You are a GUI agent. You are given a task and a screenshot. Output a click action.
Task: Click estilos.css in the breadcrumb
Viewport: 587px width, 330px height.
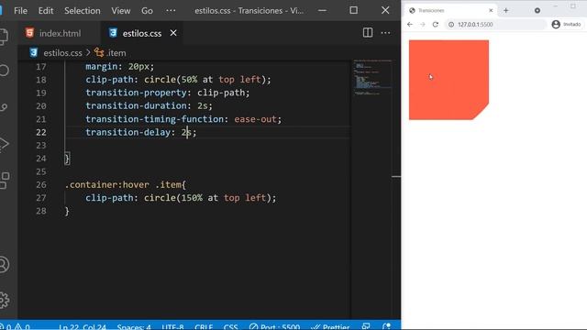pyautogui.click(x=62, y=53)
